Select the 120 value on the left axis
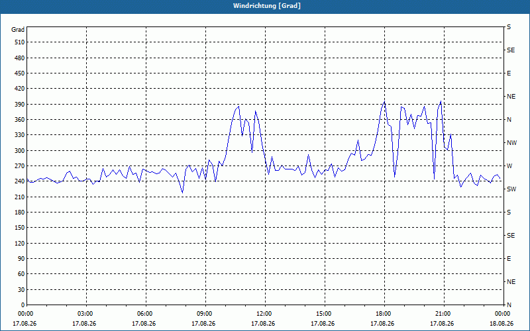Screen dimensions: 530x331 coord(20,243)
